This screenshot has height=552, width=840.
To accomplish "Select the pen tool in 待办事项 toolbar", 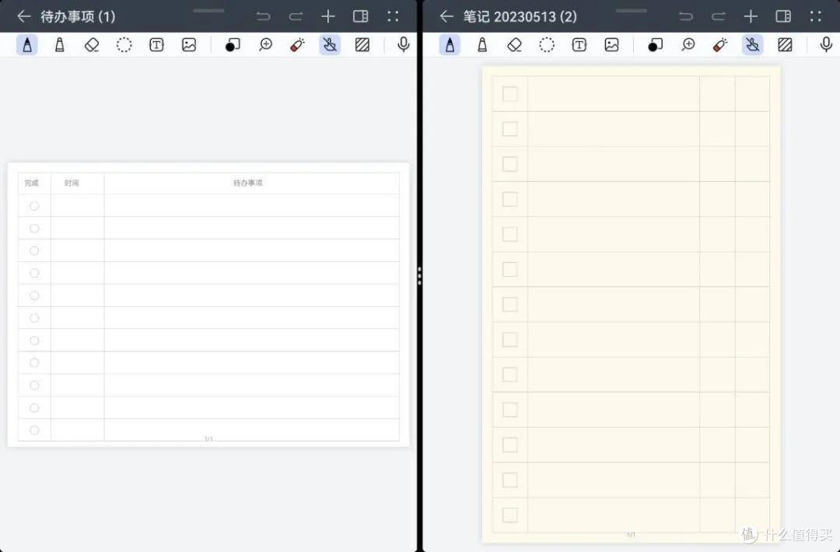I will 26,45.
